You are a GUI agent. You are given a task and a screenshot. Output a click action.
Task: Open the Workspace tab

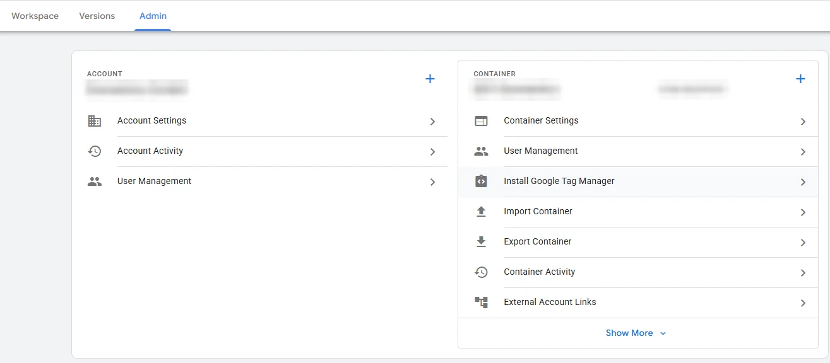(x=35, y=16)
